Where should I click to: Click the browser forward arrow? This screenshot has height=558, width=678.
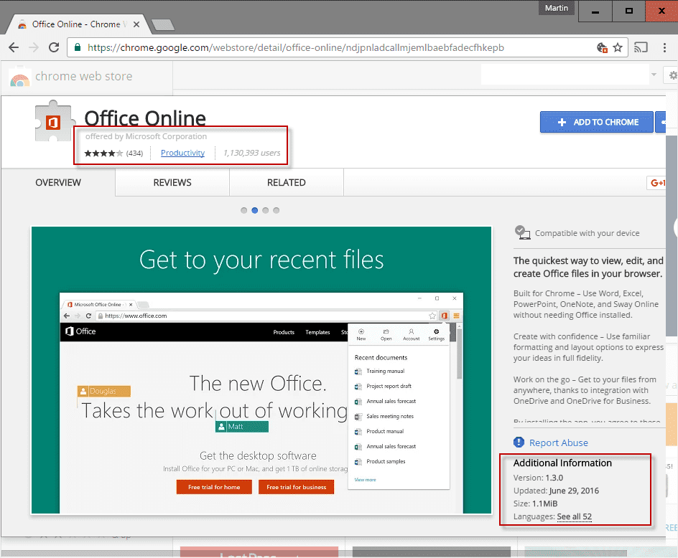(x=34, y=47)
